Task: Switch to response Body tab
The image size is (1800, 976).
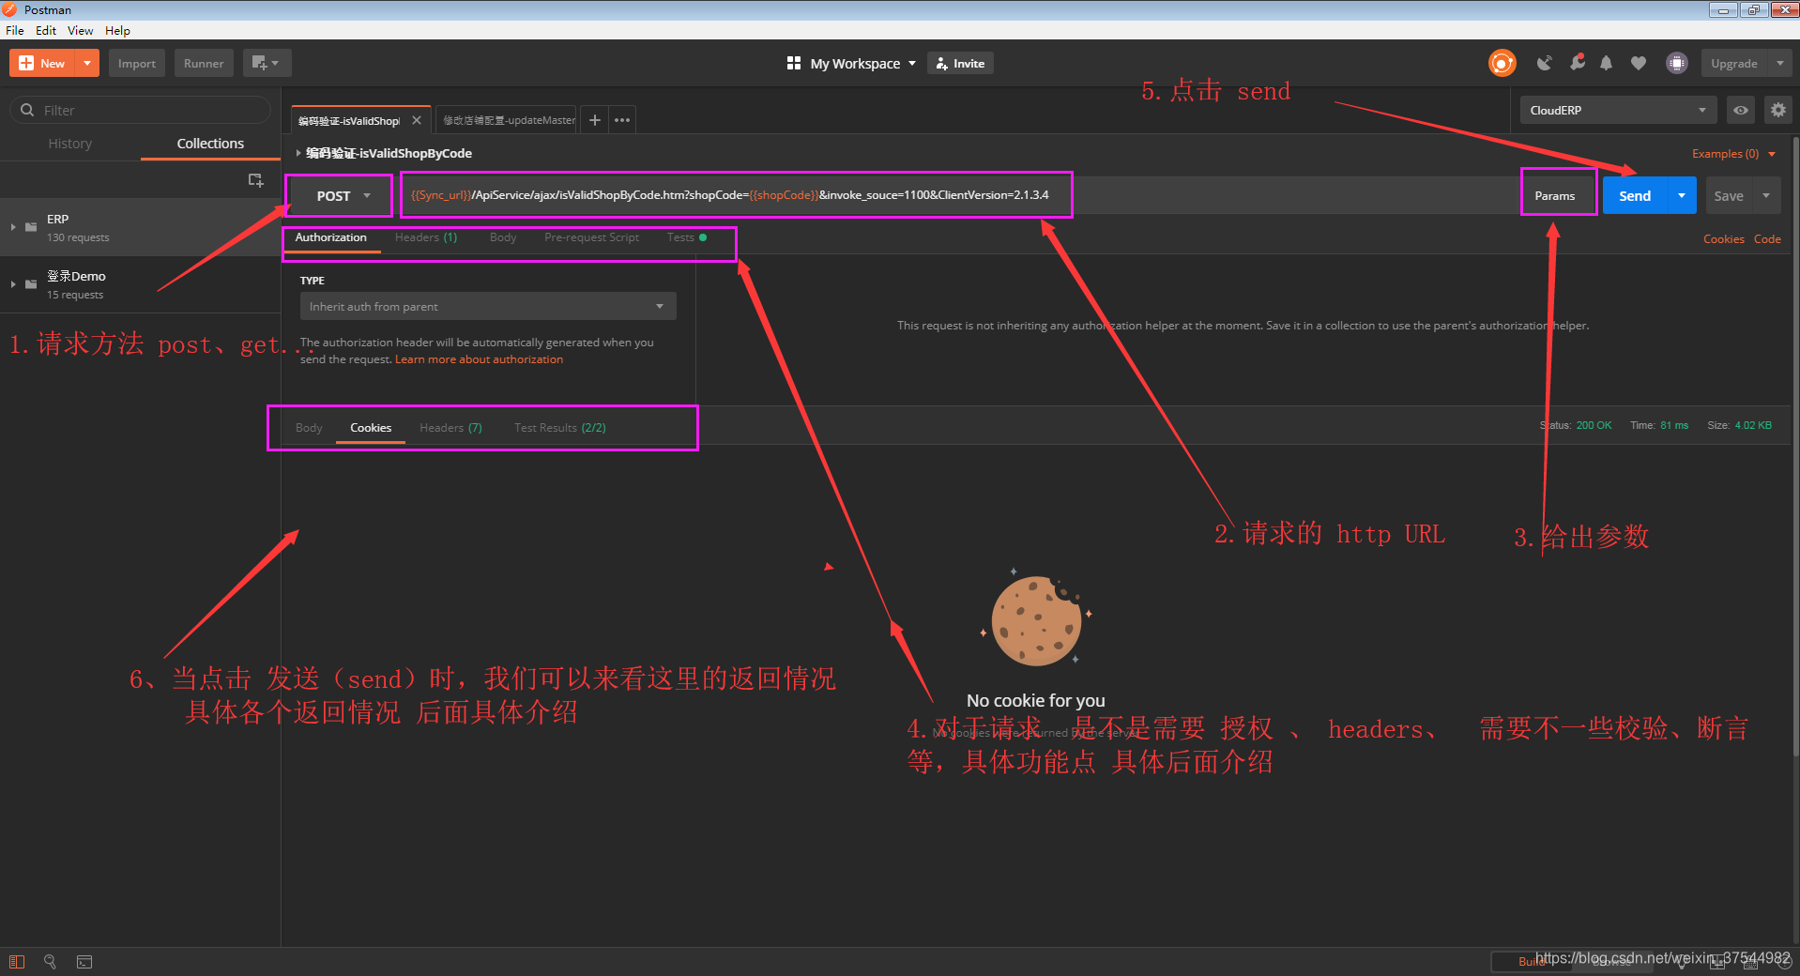Action: (x=309, y=427)
